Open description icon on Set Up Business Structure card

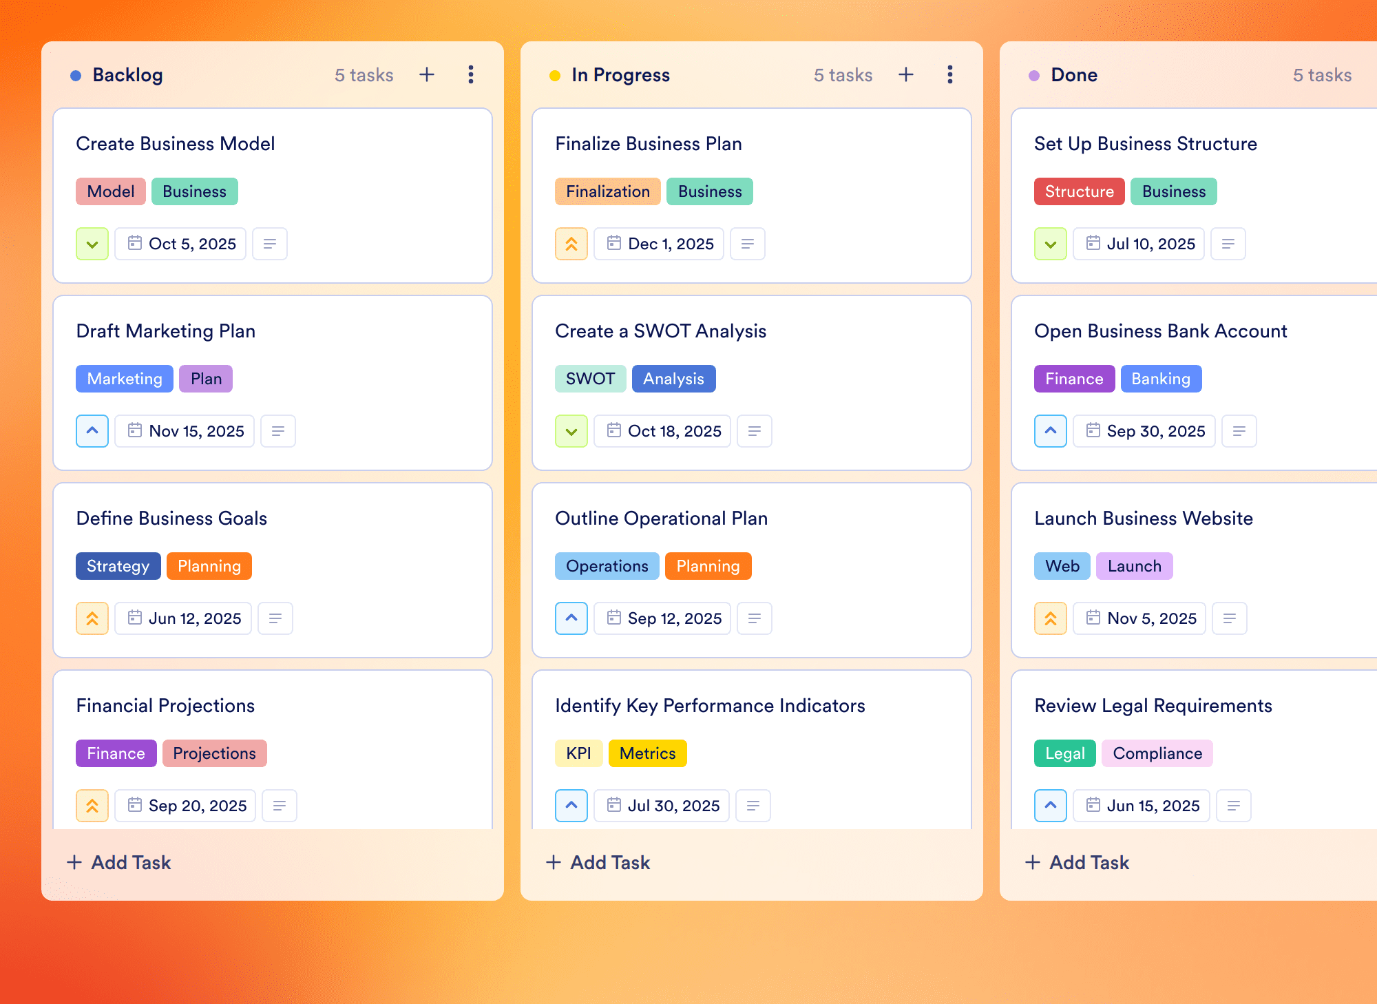pyautogui.click(x=1228, y=244)
